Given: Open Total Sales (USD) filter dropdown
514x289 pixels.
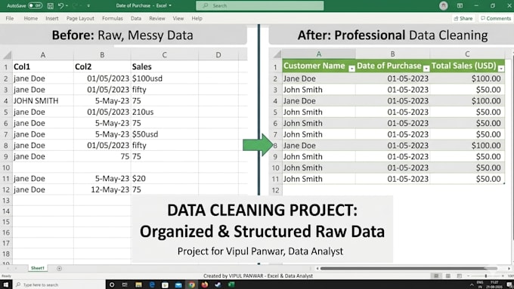Looking at the screenshot, I should 501,69.
